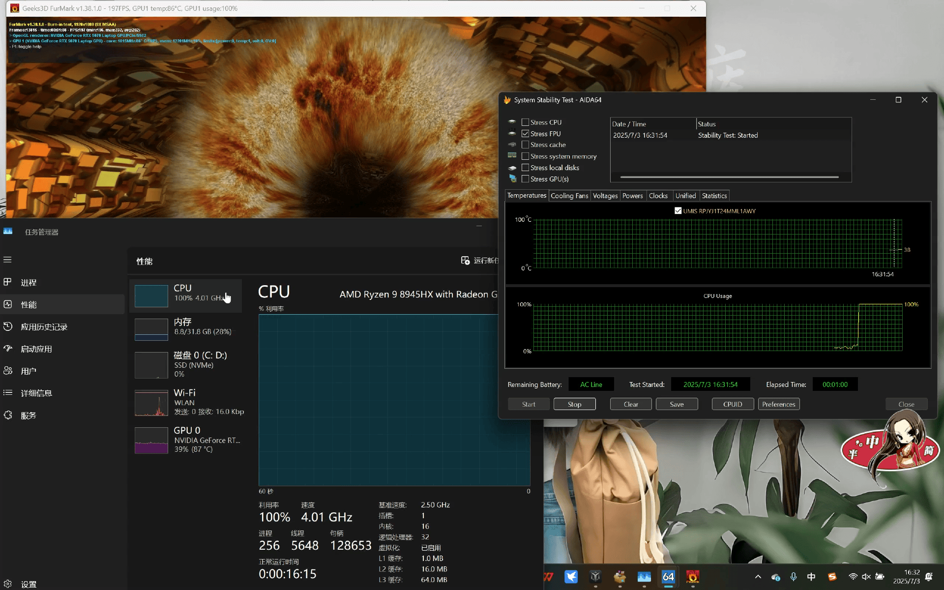Open AIDA64 Preferences
Image resolution: width=944 pixels, height=590 pixels.
[x=779, y=404]
